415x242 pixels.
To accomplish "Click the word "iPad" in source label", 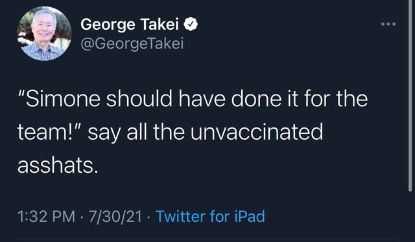I will coord(250,216).
